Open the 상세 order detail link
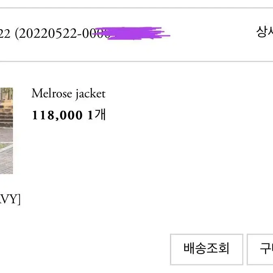Image resolution: width=273 pixels, height=273 pixels. pyautogui.click(x=264, y=32)
